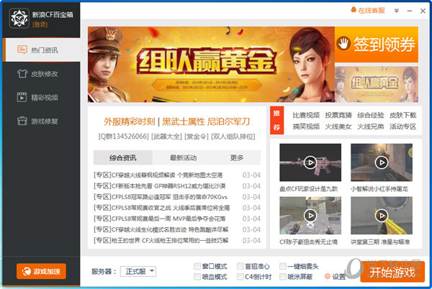The image size is (432, 289).
Task: Open news item CFPLS8常规赛收官之战
Action: coord(162,208)
